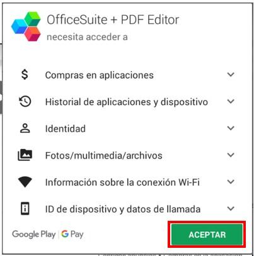Viewport: 254px width, 256px height.
Task: Click the Wi-Fi signal icon
Action: (x=25, y=182)
